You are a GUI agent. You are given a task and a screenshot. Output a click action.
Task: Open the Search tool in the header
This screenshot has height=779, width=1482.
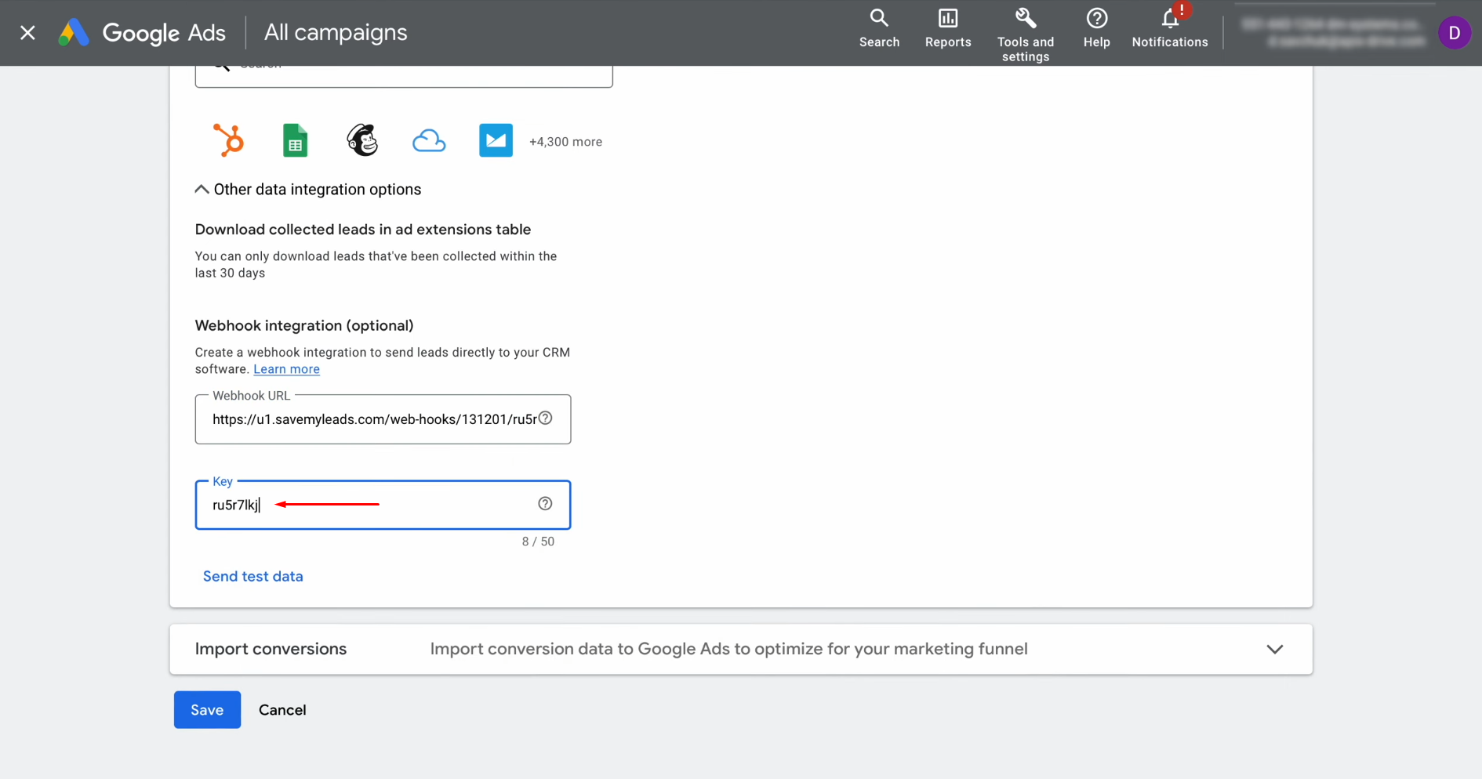click(x=879, y=28)
